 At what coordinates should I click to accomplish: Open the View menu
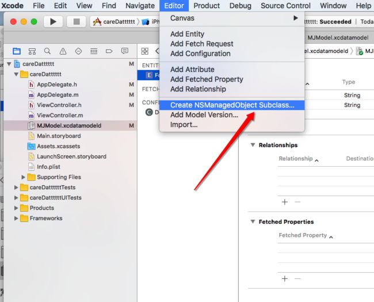[84, 6]
